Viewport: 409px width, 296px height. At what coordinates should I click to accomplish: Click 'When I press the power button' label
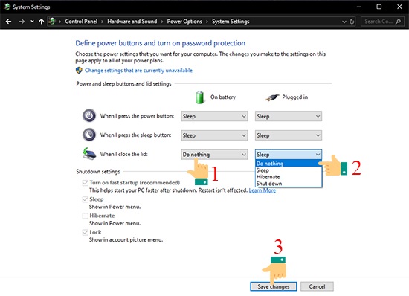(x=137, y=116)
